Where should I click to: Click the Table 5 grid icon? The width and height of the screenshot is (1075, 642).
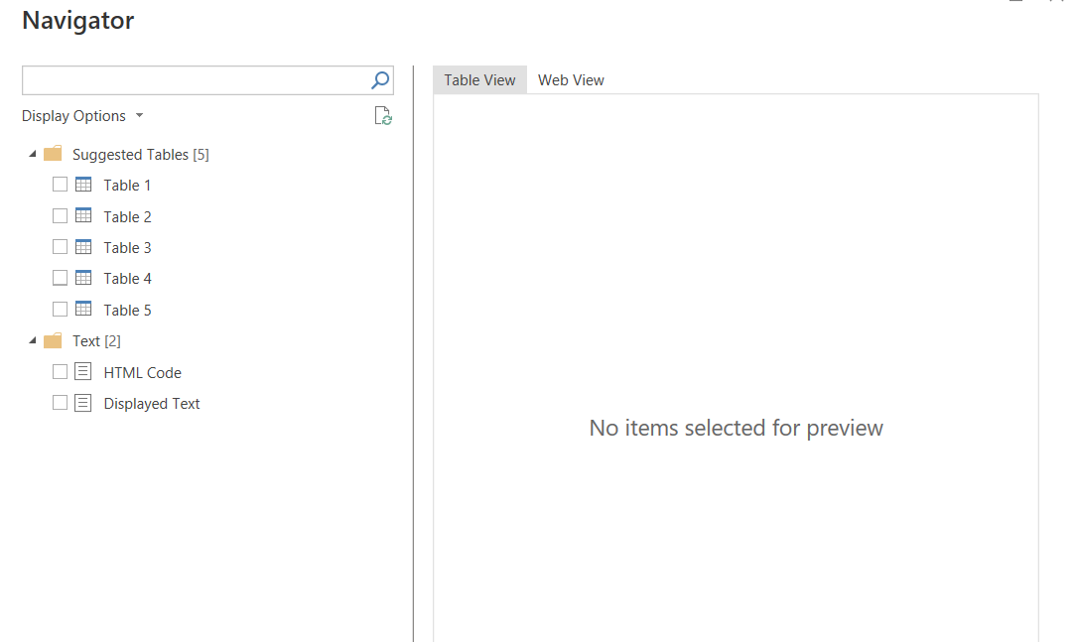click(x=83, y=309)
